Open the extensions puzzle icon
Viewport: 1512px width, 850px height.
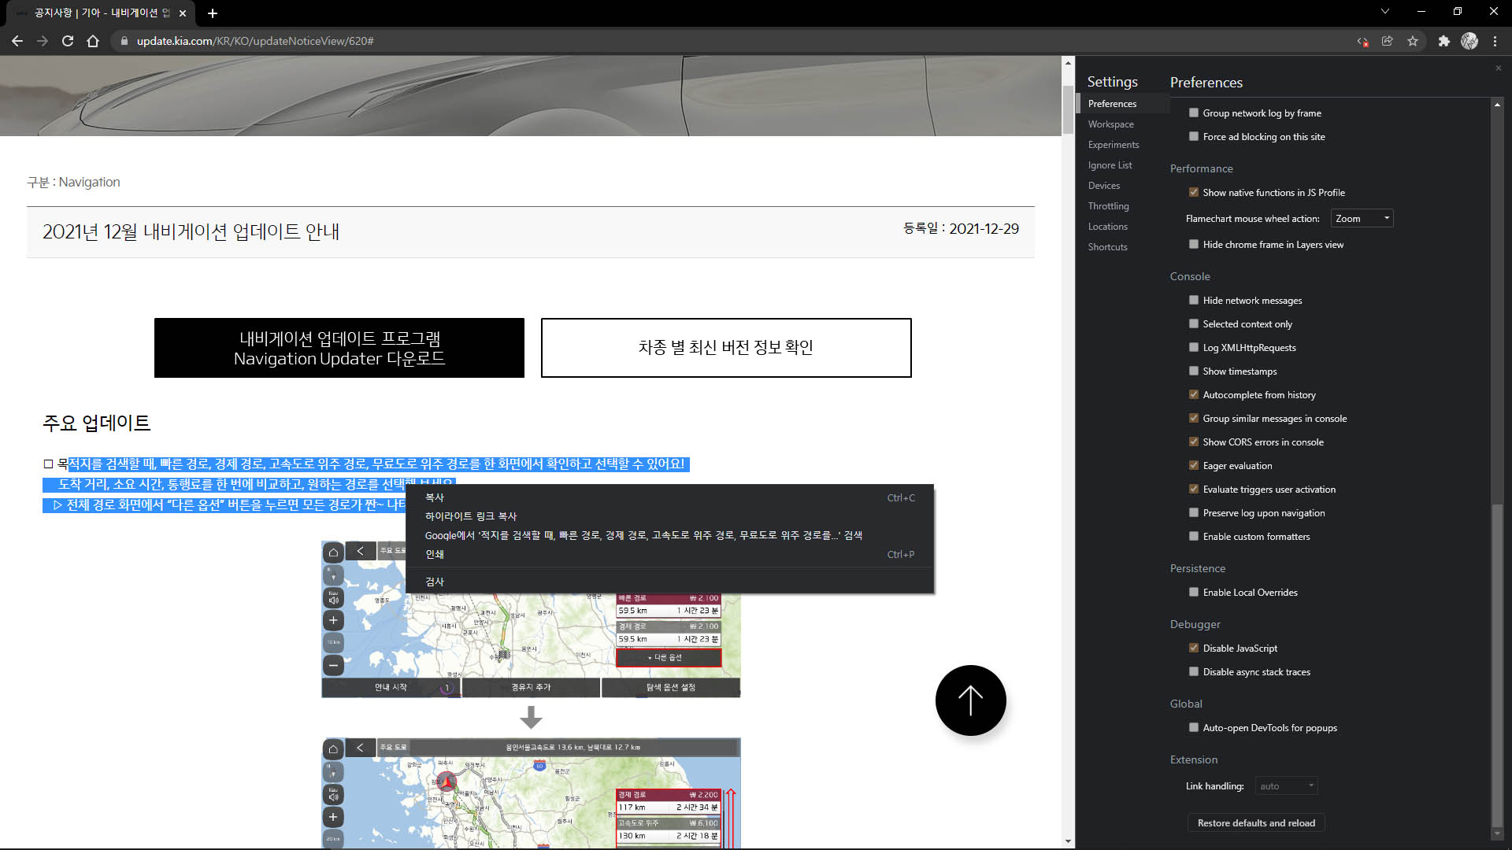tap(1443, 41)
